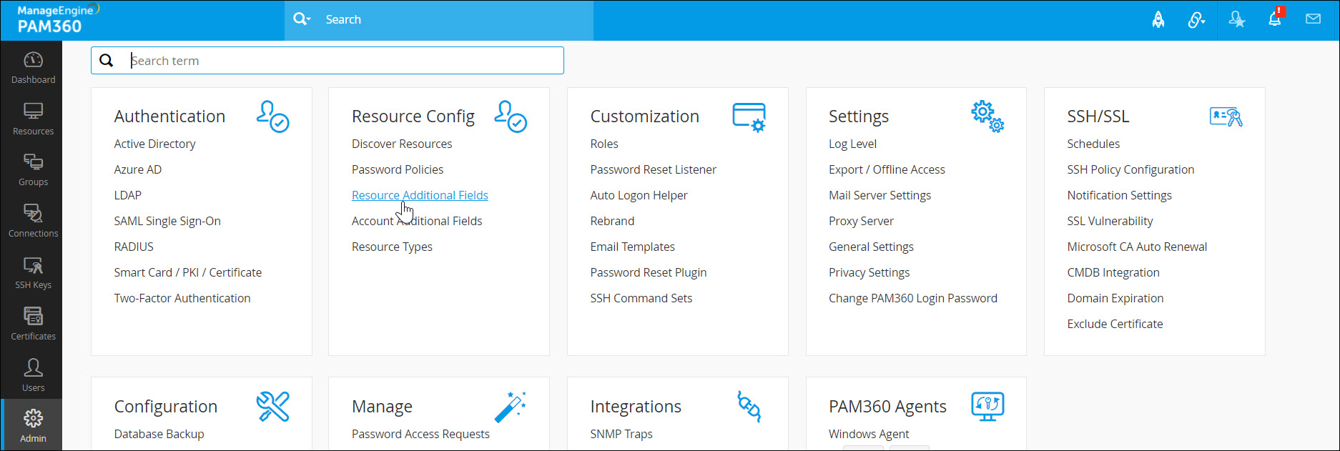Open Two-Factor Authentication settings

tap(182, 298)
